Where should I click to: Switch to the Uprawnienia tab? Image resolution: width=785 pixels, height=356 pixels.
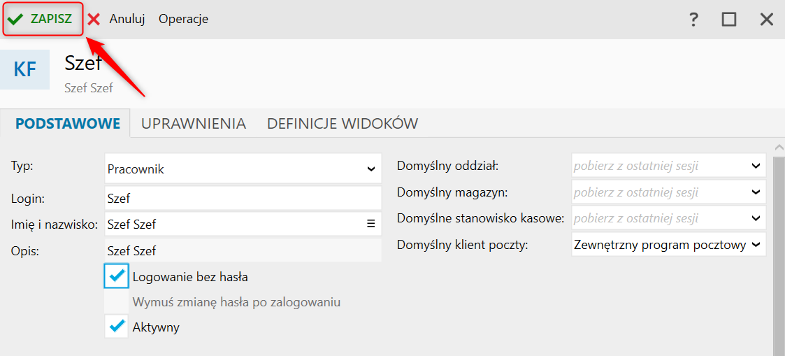click(x=193, y=123)
